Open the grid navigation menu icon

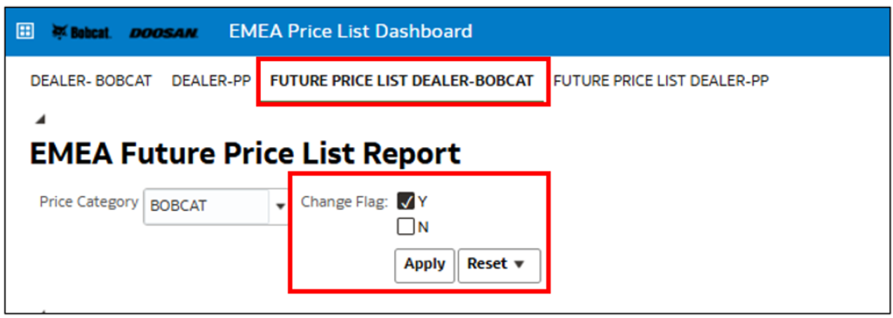pos(24,31)
